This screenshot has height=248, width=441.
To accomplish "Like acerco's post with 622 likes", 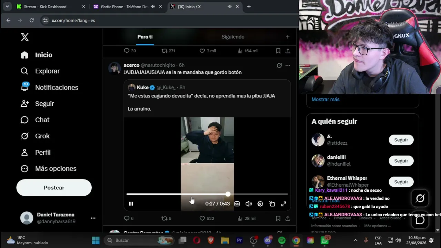I will [207, 218].
